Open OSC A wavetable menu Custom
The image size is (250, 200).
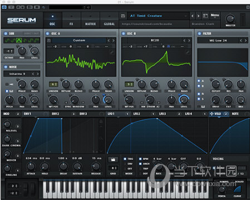click(x=79, y=40)
